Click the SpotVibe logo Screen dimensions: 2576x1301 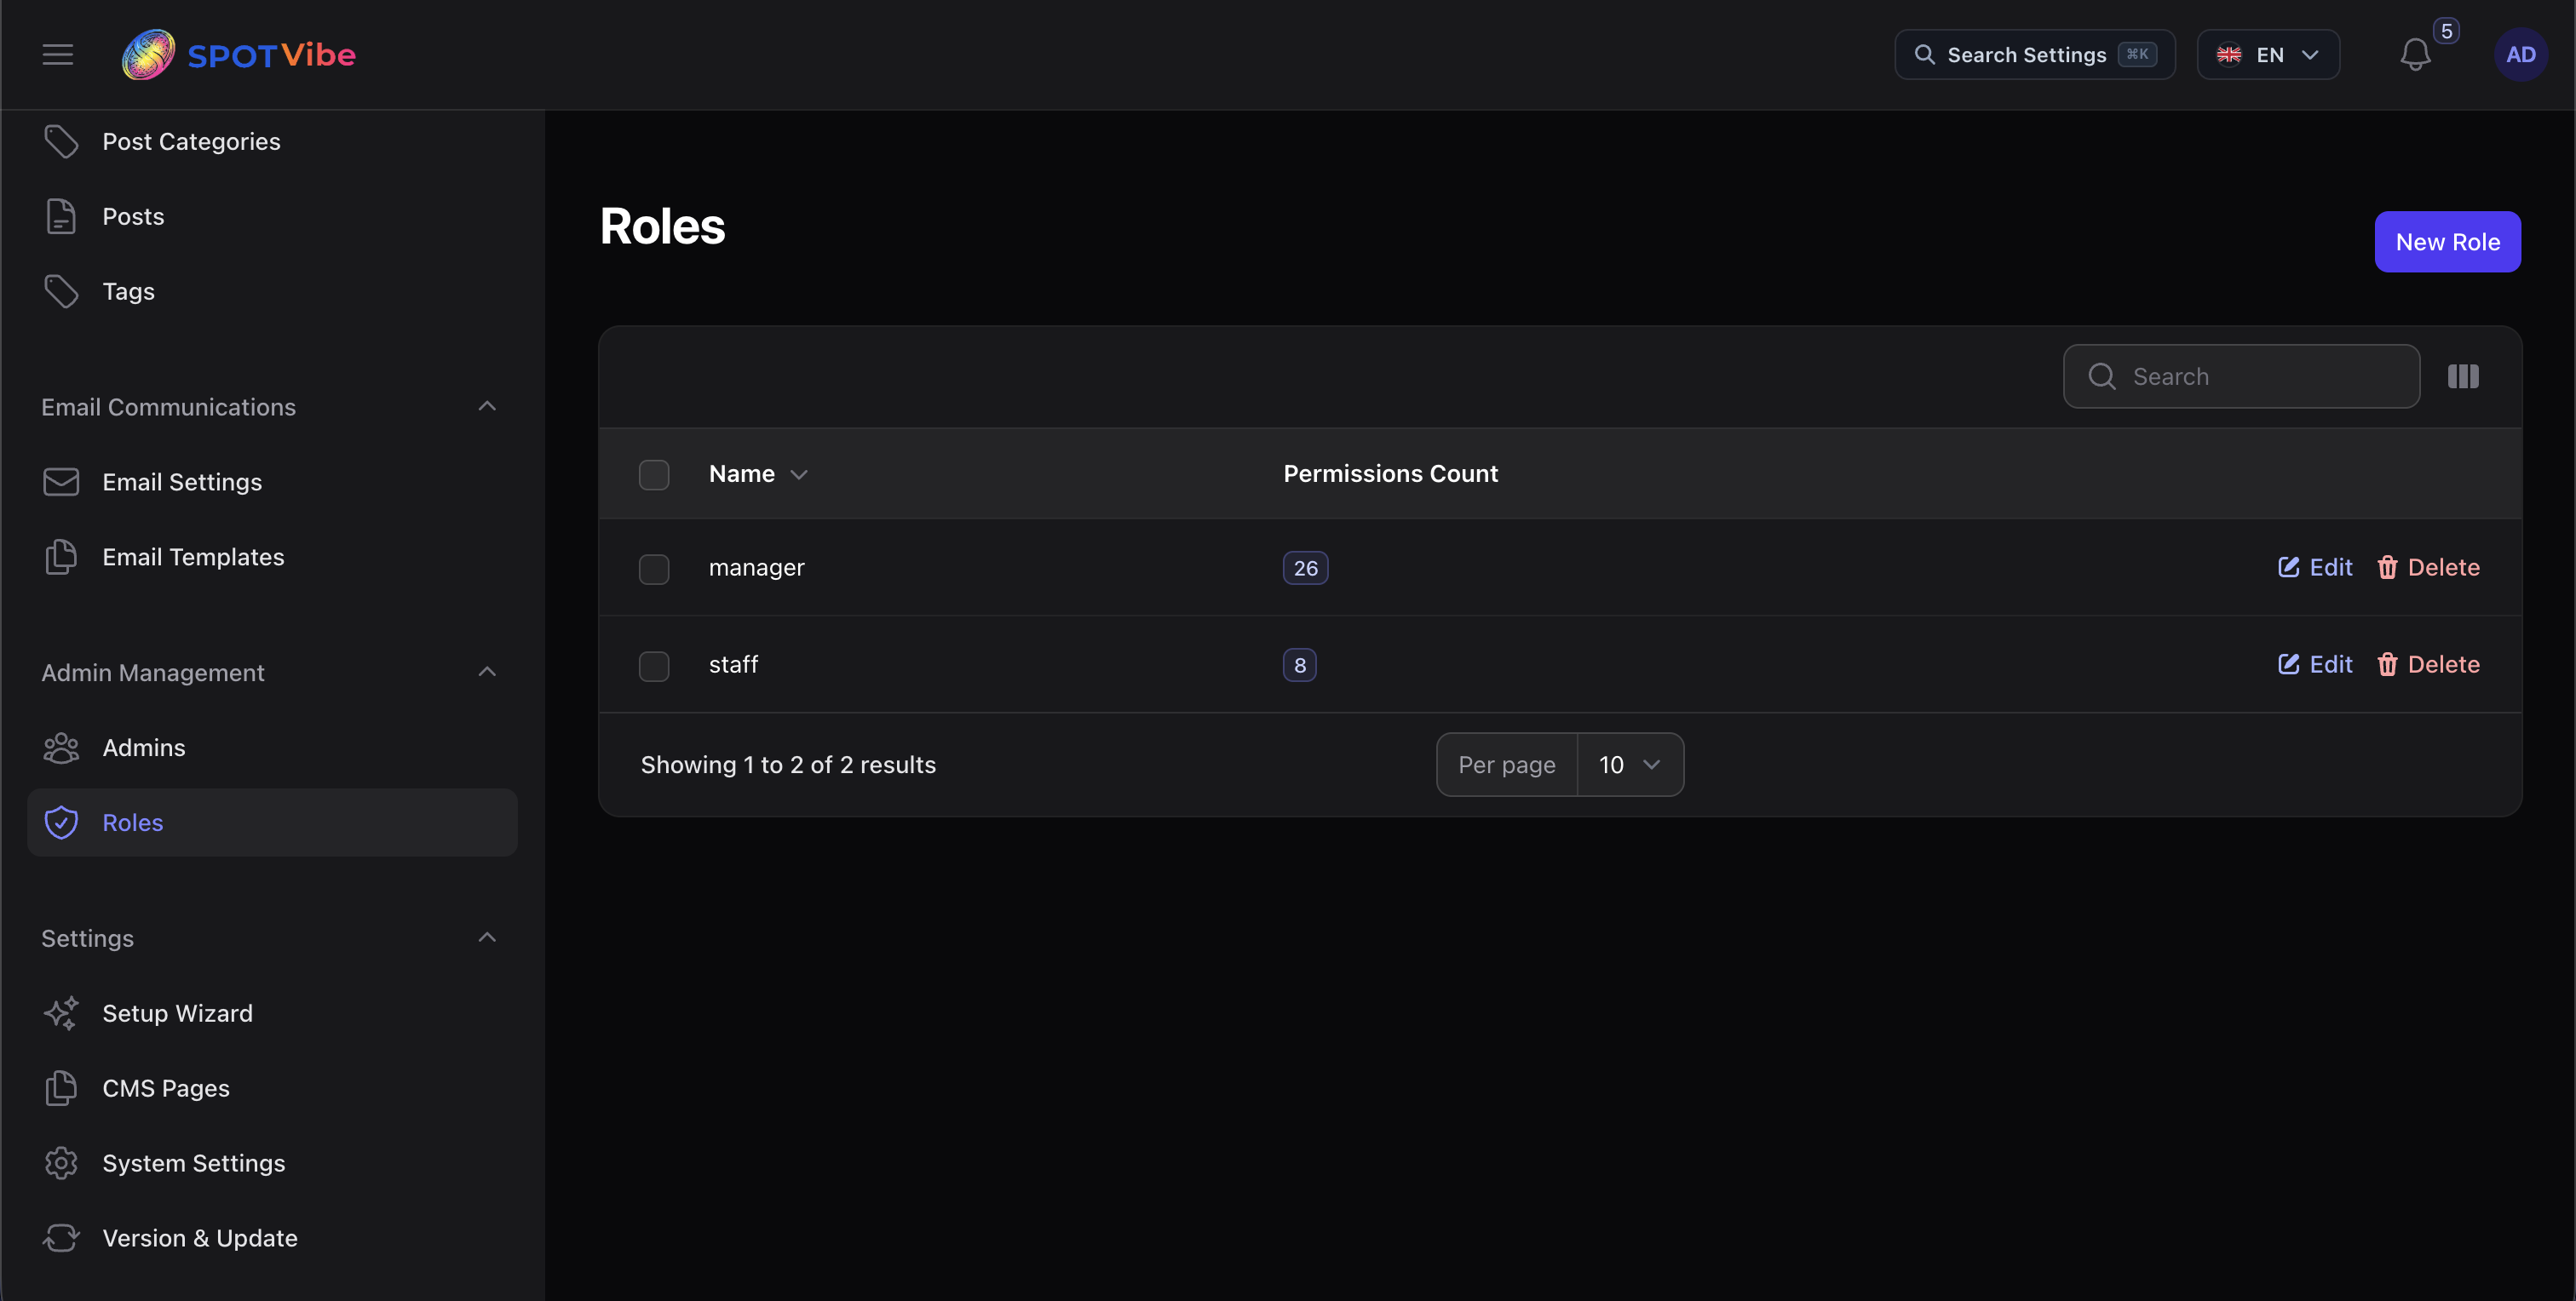238,55
